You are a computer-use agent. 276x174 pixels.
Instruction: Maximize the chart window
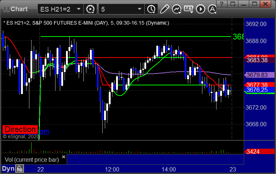click(254, 4)
